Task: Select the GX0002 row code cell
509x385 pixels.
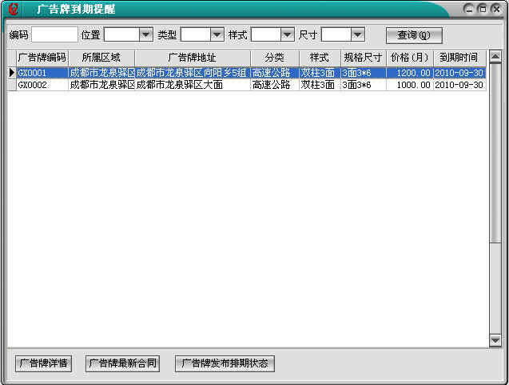Action: [42, 85]
